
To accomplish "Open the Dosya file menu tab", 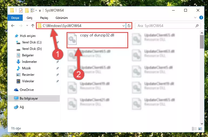I will 15,18.
